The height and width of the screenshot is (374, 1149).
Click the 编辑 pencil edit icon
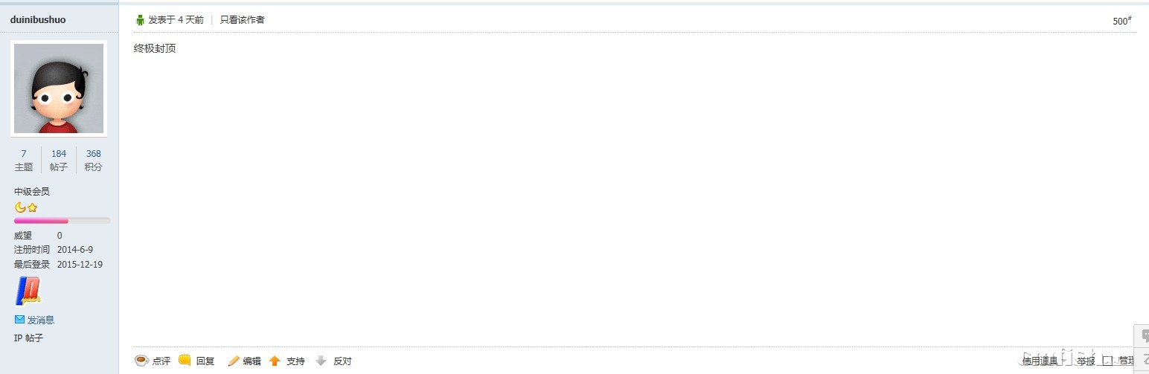pyautogui.click(x=234, y=361)
